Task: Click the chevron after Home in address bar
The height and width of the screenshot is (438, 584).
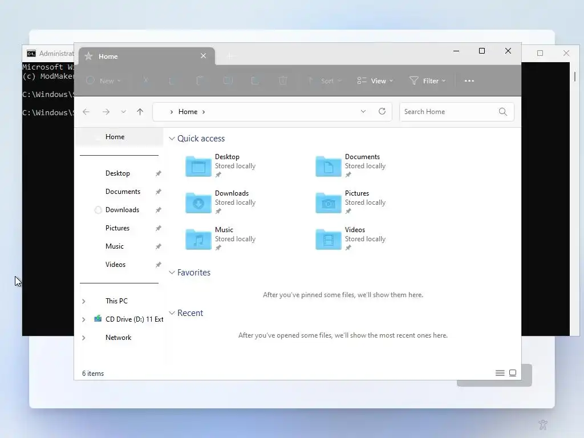Action: click(204, 112)
